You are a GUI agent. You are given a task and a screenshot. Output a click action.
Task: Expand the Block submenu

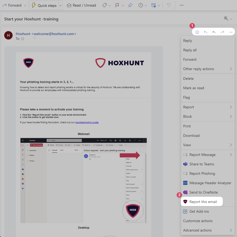pyautogui.click(x=208, y=116)
